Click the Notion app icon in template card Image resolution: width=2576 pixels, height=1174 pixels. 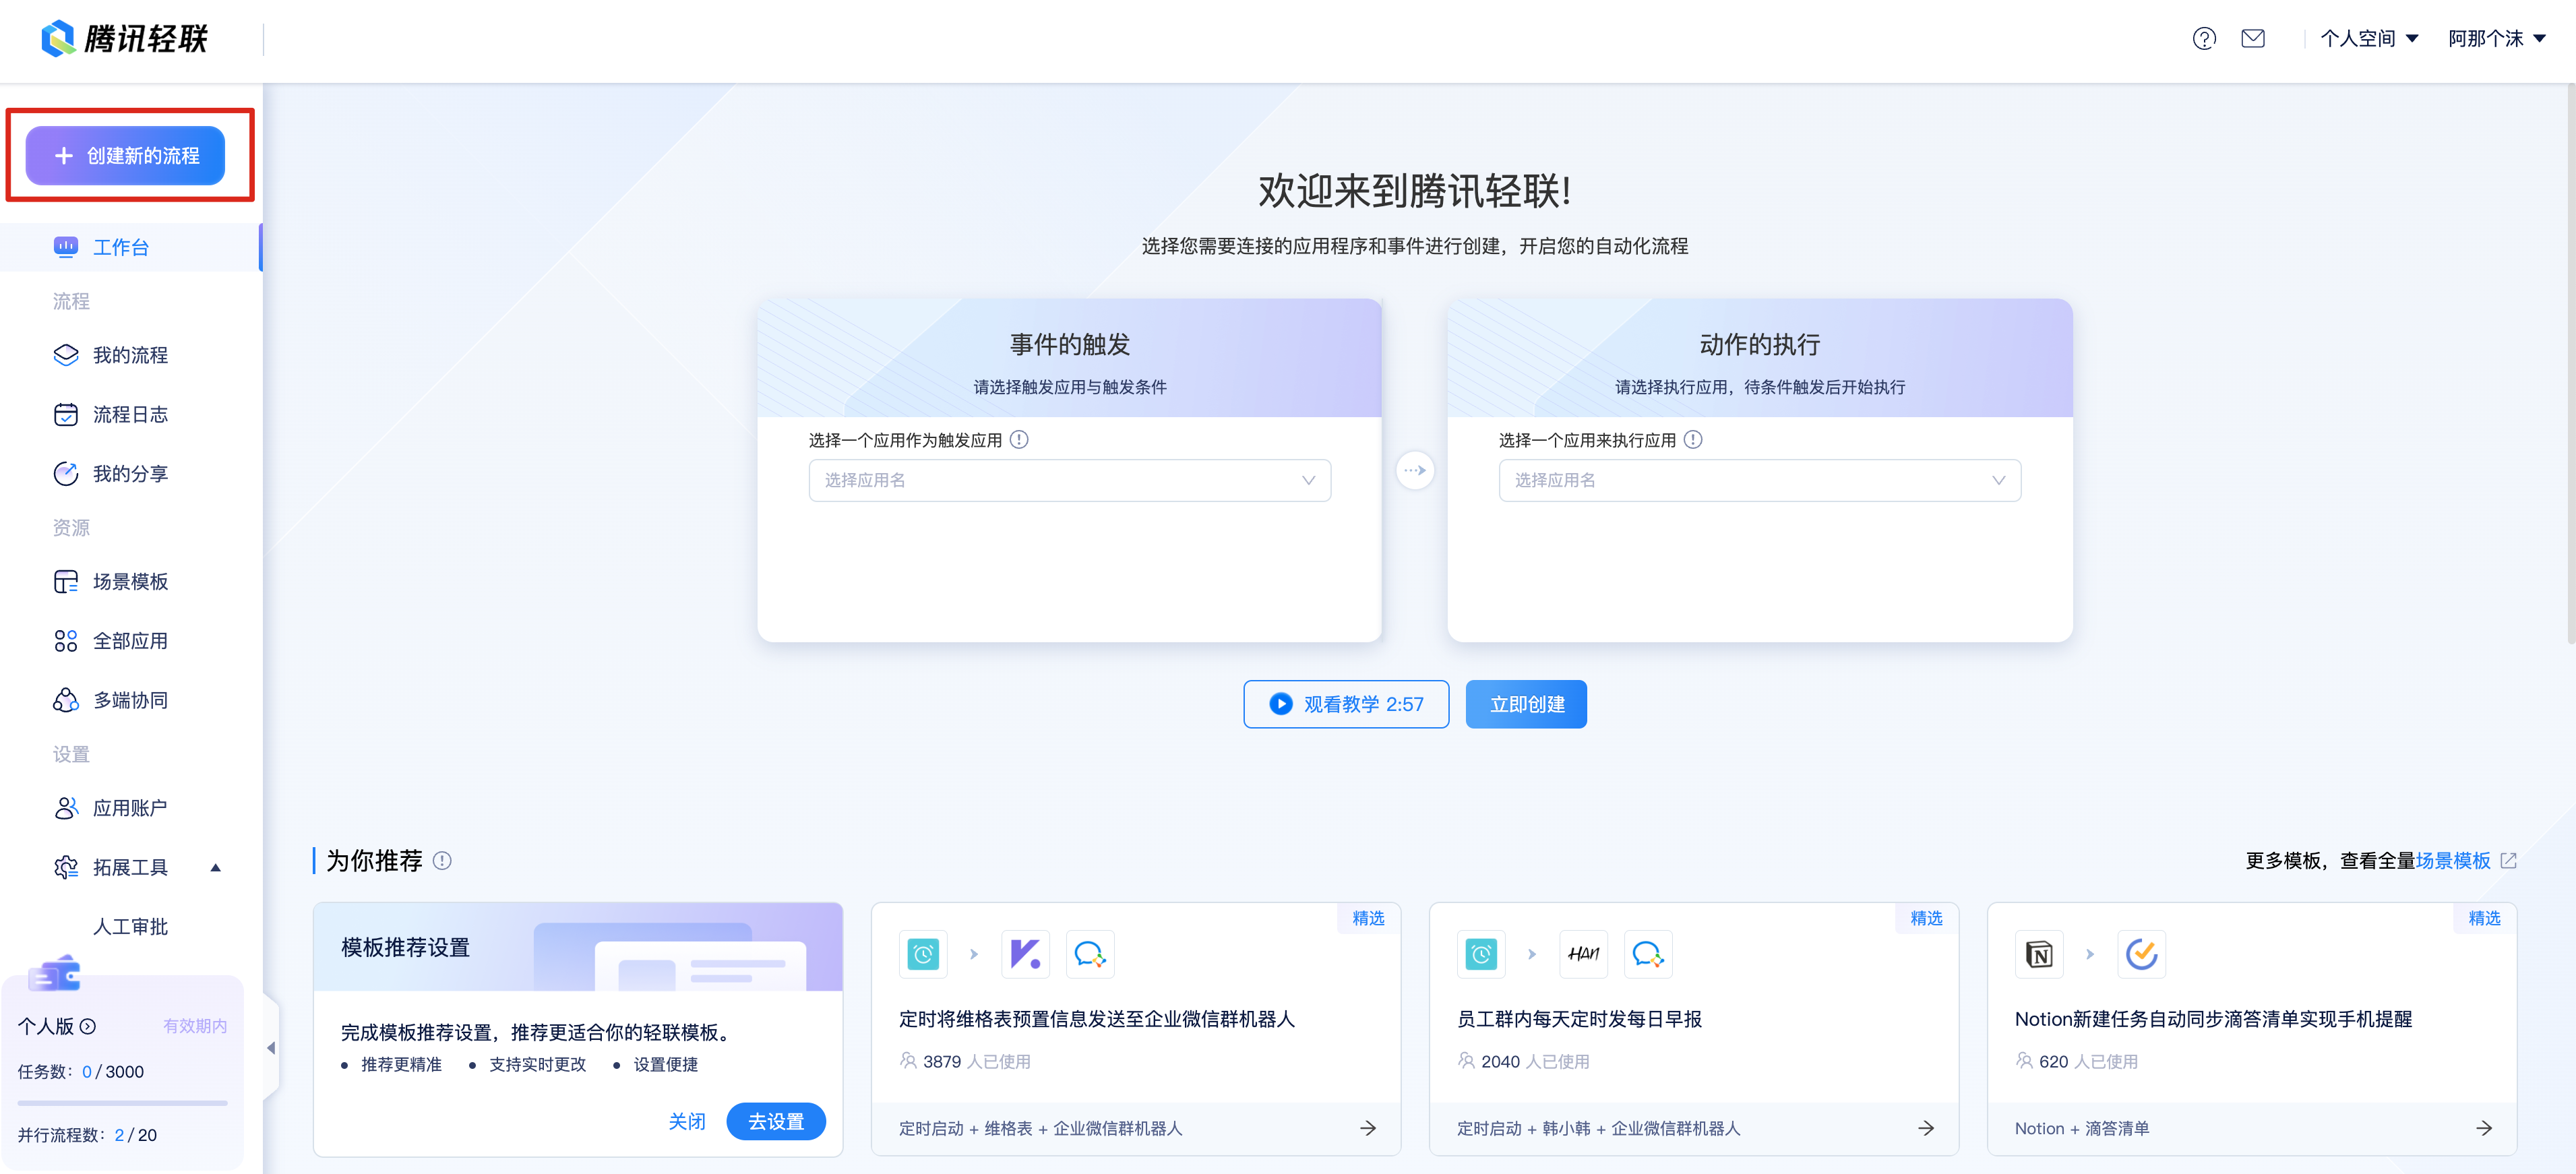(x=2039, y=954)
